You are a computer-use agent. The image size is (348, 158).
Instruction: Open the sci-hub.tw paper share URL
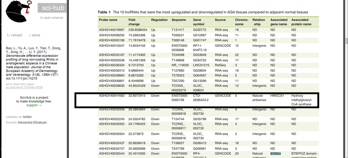(24, 87)
